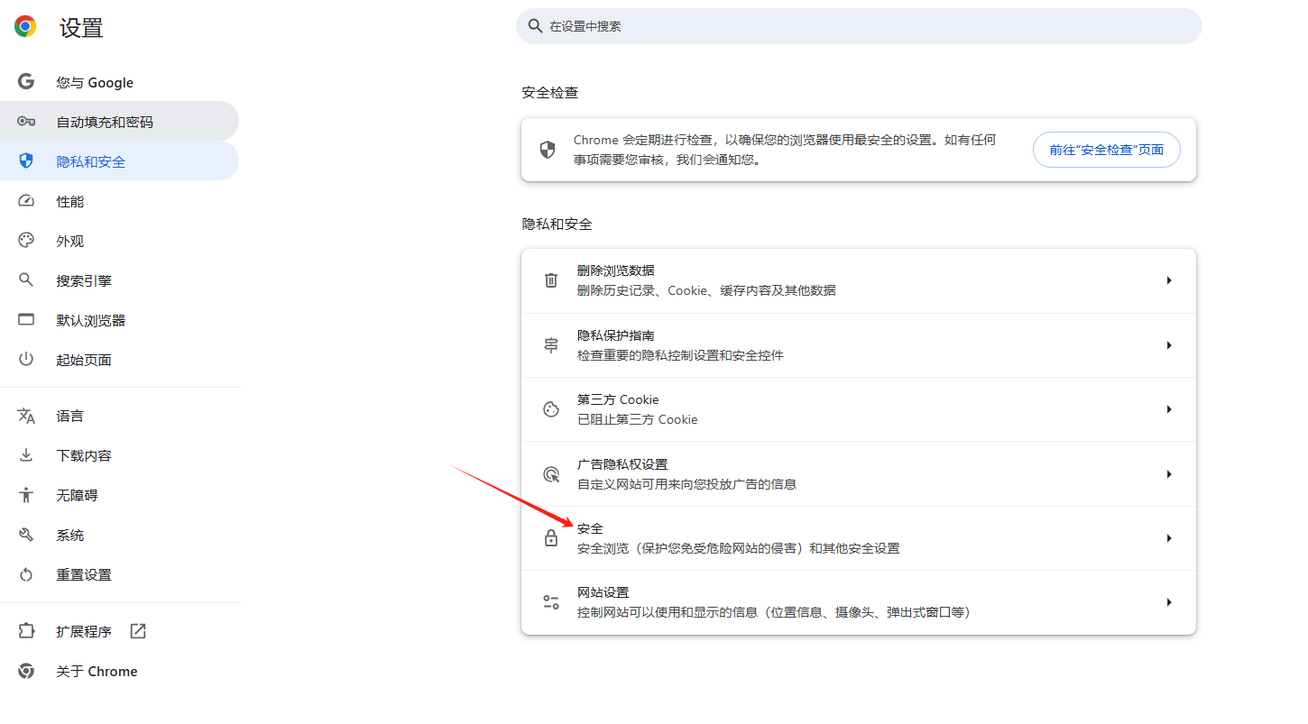Click the text 删除历史记录、Cookie、缓存内容及其他数据
1308x724 pixels.
[706, 290]
